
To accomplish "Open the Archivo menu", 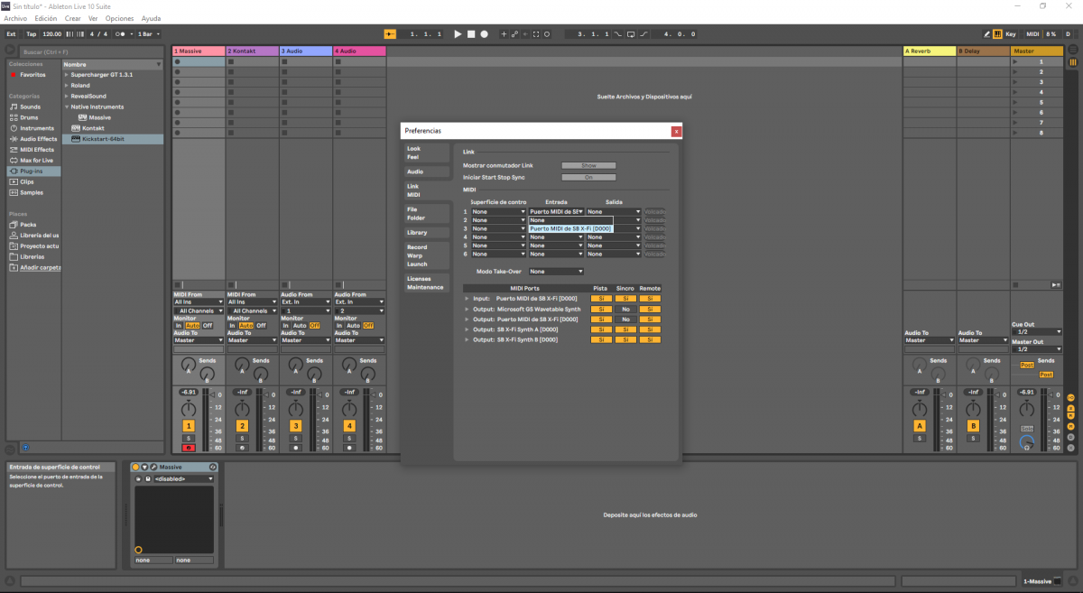I will (x=15, y=18).
